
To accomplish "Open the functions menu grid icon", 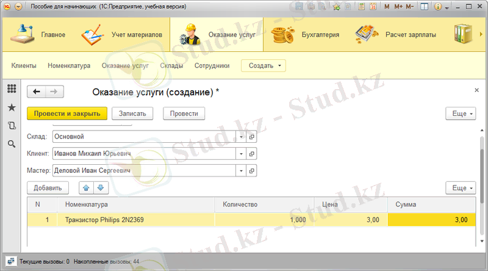I will [12, 89].
